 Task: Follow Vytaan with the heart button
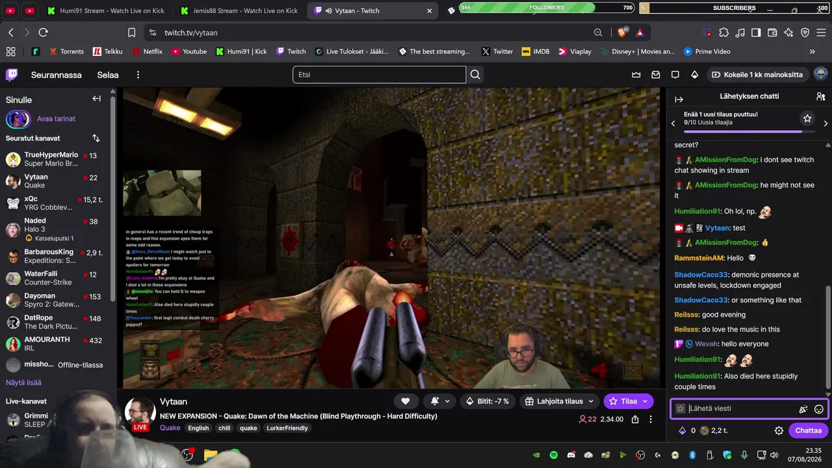pyautogui.click(x=405, y=401)
